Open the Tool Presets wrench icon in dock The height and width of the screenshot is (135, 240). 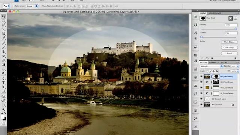pos(195,118)
